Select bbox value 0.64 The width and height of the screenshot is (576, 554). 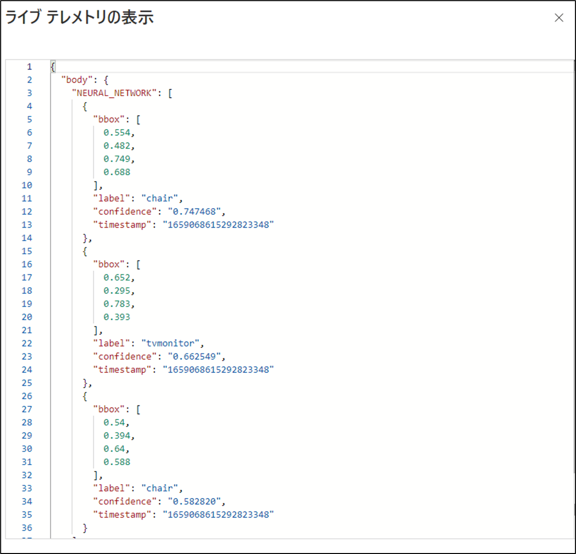click(114, 449)
